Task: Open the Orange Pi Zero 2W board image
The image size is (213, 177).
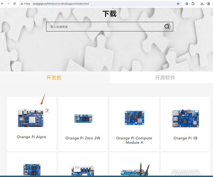Action: click(x=83, y=118)
